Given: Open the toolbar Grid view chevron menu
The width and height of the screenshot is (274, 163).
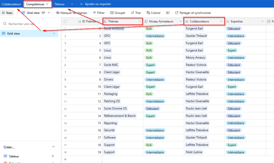Looking at the screenshot, I should pos(49,13).
